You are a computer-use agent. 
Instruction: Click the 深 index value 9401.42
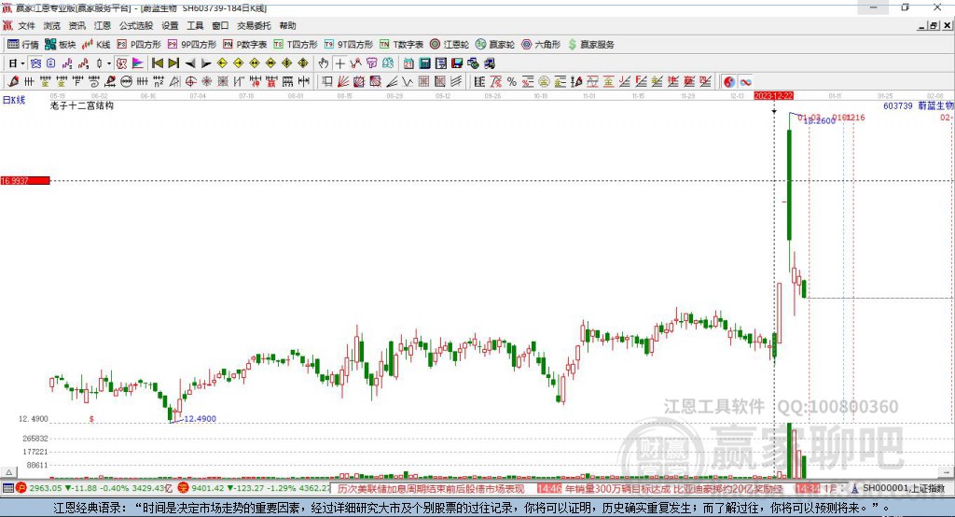[208, 488]
